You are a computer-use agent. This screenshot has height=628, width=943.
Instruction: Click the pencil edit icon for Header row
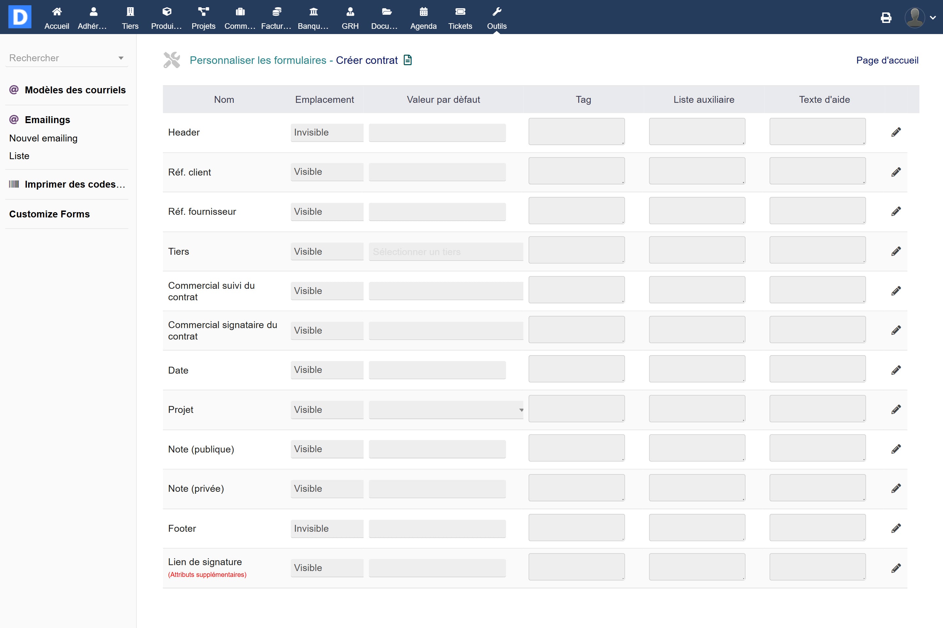pyautogui.click(x=896, y=132)
